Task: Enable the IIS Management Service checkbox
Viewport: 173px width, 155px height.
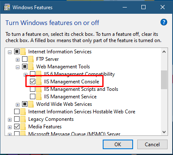Action: pos(32,97)
